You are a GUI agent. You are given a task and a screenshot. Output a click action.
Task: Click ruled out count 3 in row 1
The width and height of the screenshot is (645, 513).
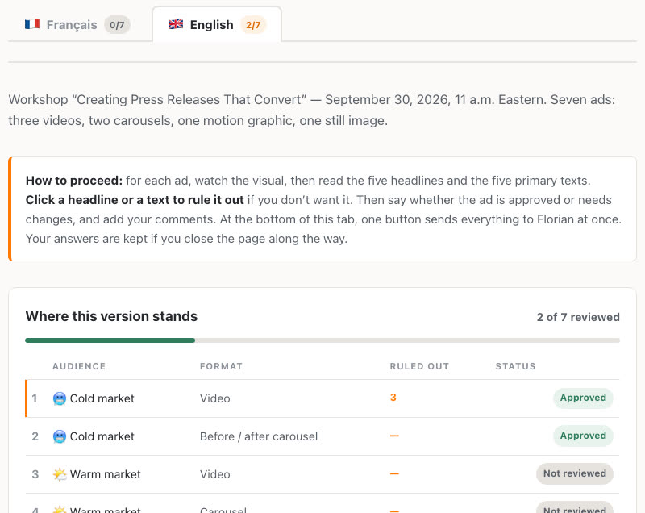pyautogui.click(x=393, y=398)
